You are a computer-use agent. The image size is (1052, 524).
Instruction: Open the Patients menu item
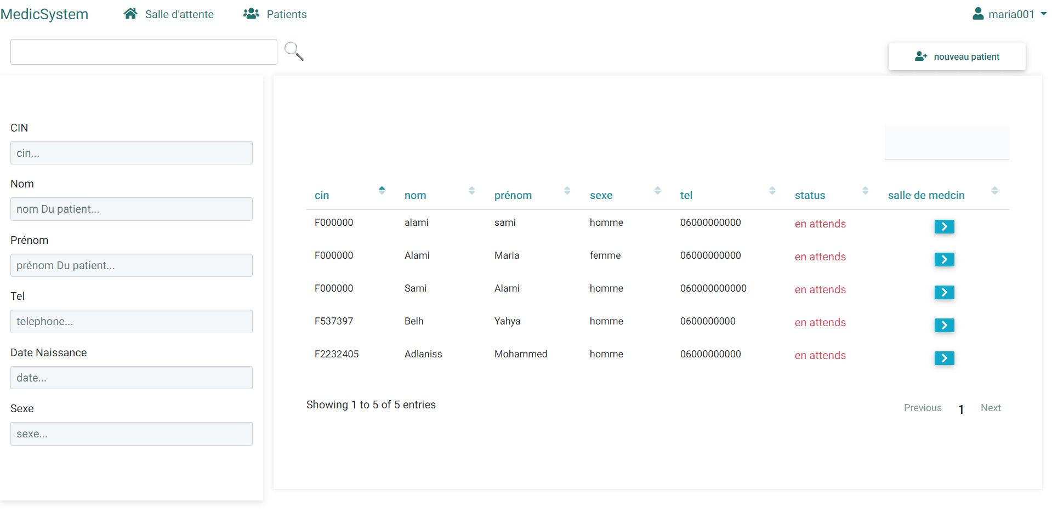[287, 14]
